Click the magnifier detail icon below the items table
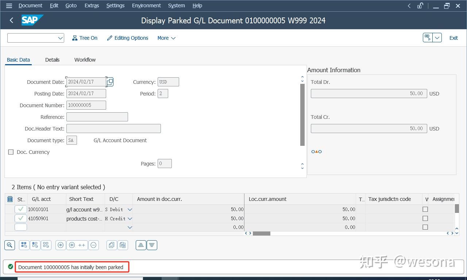This screenshot has width=467, height=280. pos(9,245)
